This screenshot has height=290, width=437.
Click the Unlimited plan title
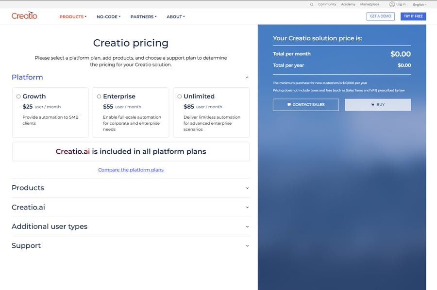(x=199, y=97)
